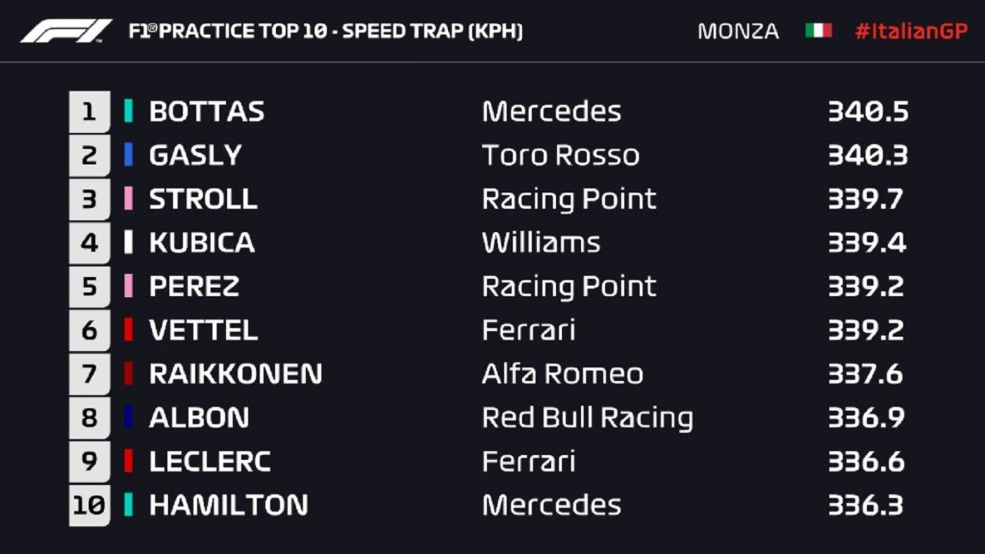The image size is (985, 554).
Task: Click the Italian flag icon
Action: [819, 31]
